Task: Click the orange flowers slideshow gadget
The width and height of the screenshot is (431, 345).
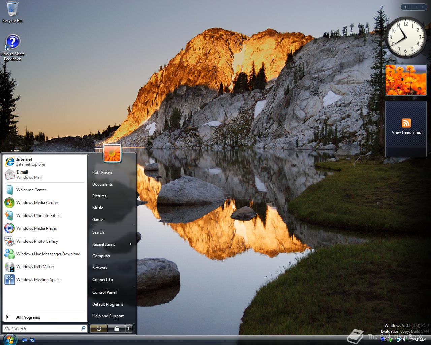Action: (406, 80)
